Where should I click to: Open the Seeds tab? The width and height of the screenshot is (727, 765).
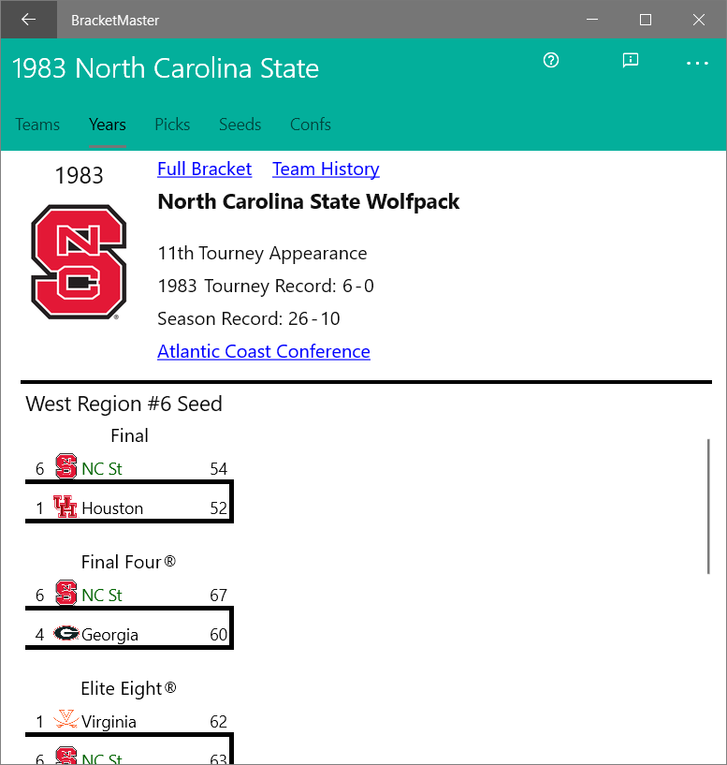click(240, 125)
